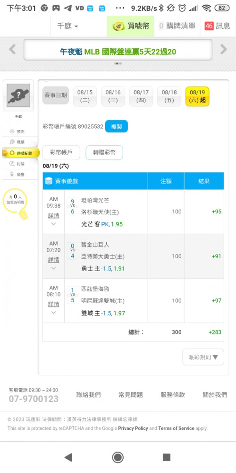Expand details chevron for the 07:20 game
Image resolution: width=236 pixels, height=473 pixels.
[53, 268]
